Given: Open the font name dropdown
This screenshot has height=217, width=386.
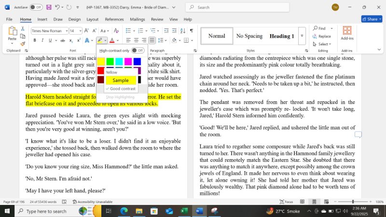Looking at the screenshot, I should click(x=66, y=31).
